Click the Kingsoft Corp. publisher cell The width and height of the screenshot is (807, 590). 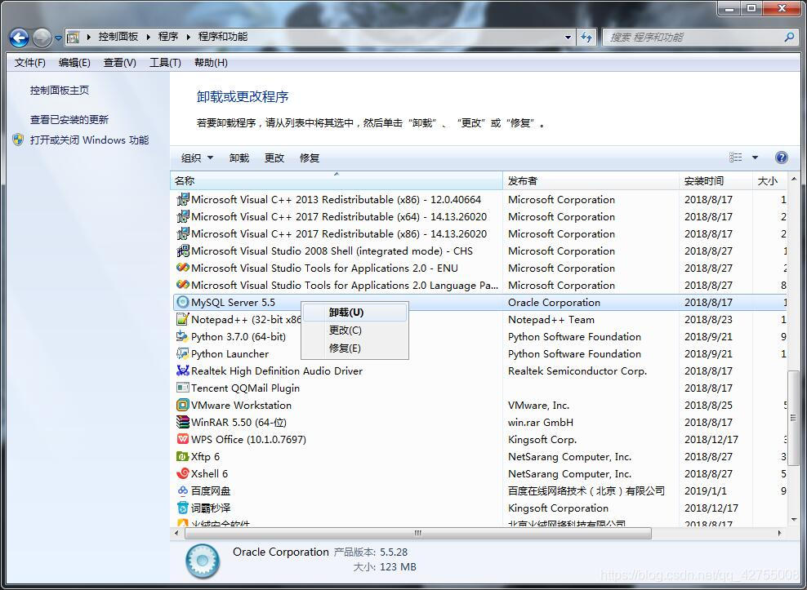pos(542,440)
